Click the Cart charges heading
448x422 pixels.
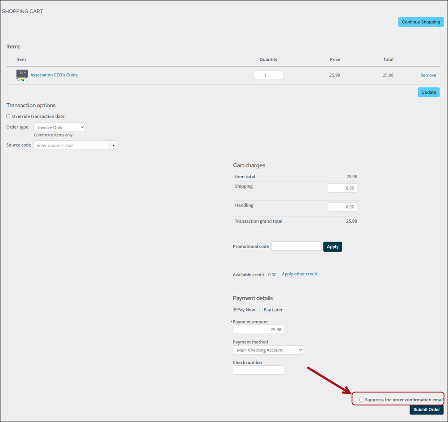[249, 165]
